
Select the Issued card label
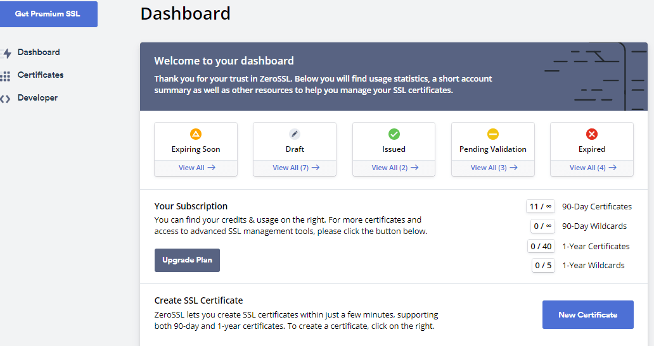(x=394, y=149)
